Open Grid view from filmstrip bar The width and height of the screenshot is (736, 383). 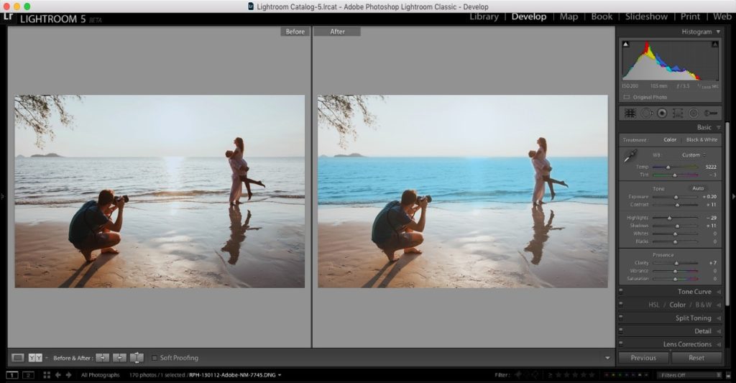tap(47, 375)
